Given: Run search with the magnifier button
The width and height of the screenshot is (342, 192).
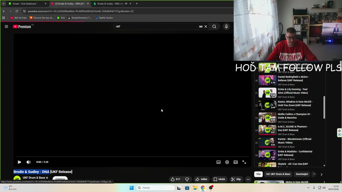Looking at the screenshot, I should pos(214,26).
